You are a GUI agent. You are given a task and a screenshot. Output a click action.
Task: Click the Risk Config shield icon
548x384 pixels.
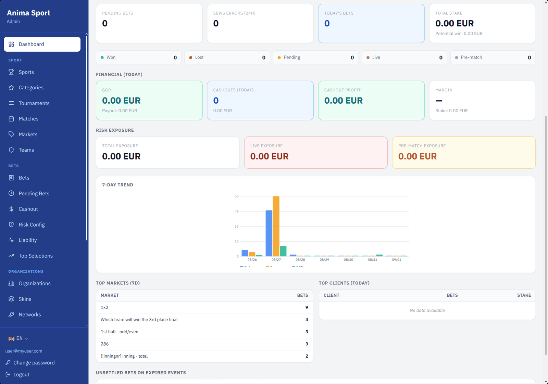[11, 225]
